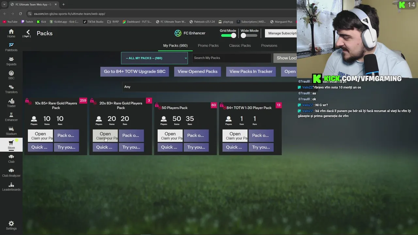Open Transfers in the sidebar
The height and width of the screenshot is (235, 418).
point(11,89)
